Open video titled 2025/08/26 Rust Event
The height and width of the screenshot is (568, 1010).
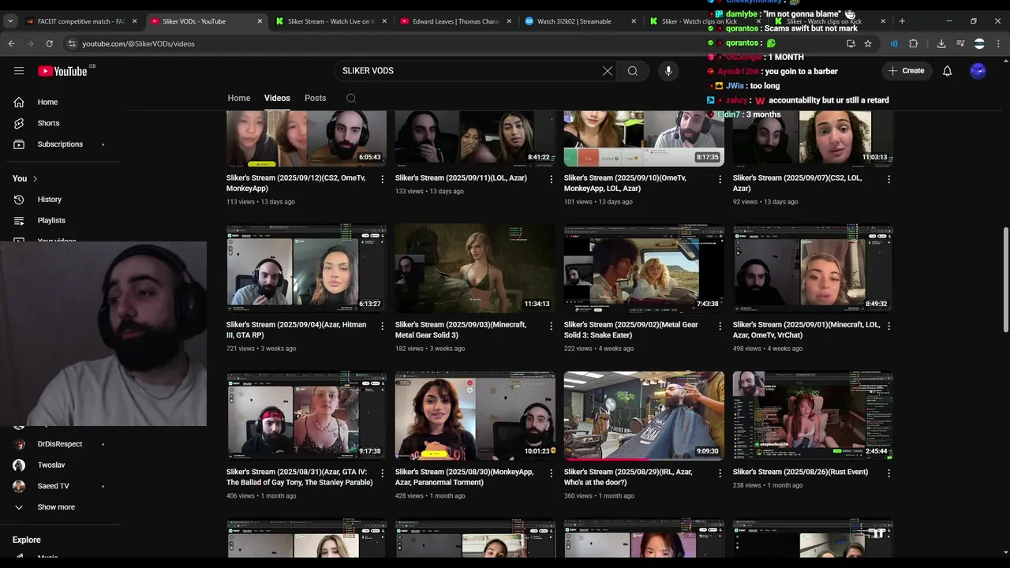800,472
